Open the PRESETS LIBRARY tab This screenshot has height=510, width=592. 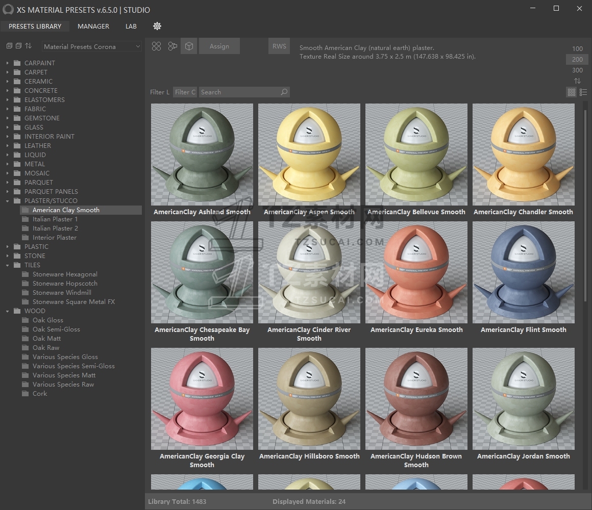pyautogui.click(x=35, y=26)
